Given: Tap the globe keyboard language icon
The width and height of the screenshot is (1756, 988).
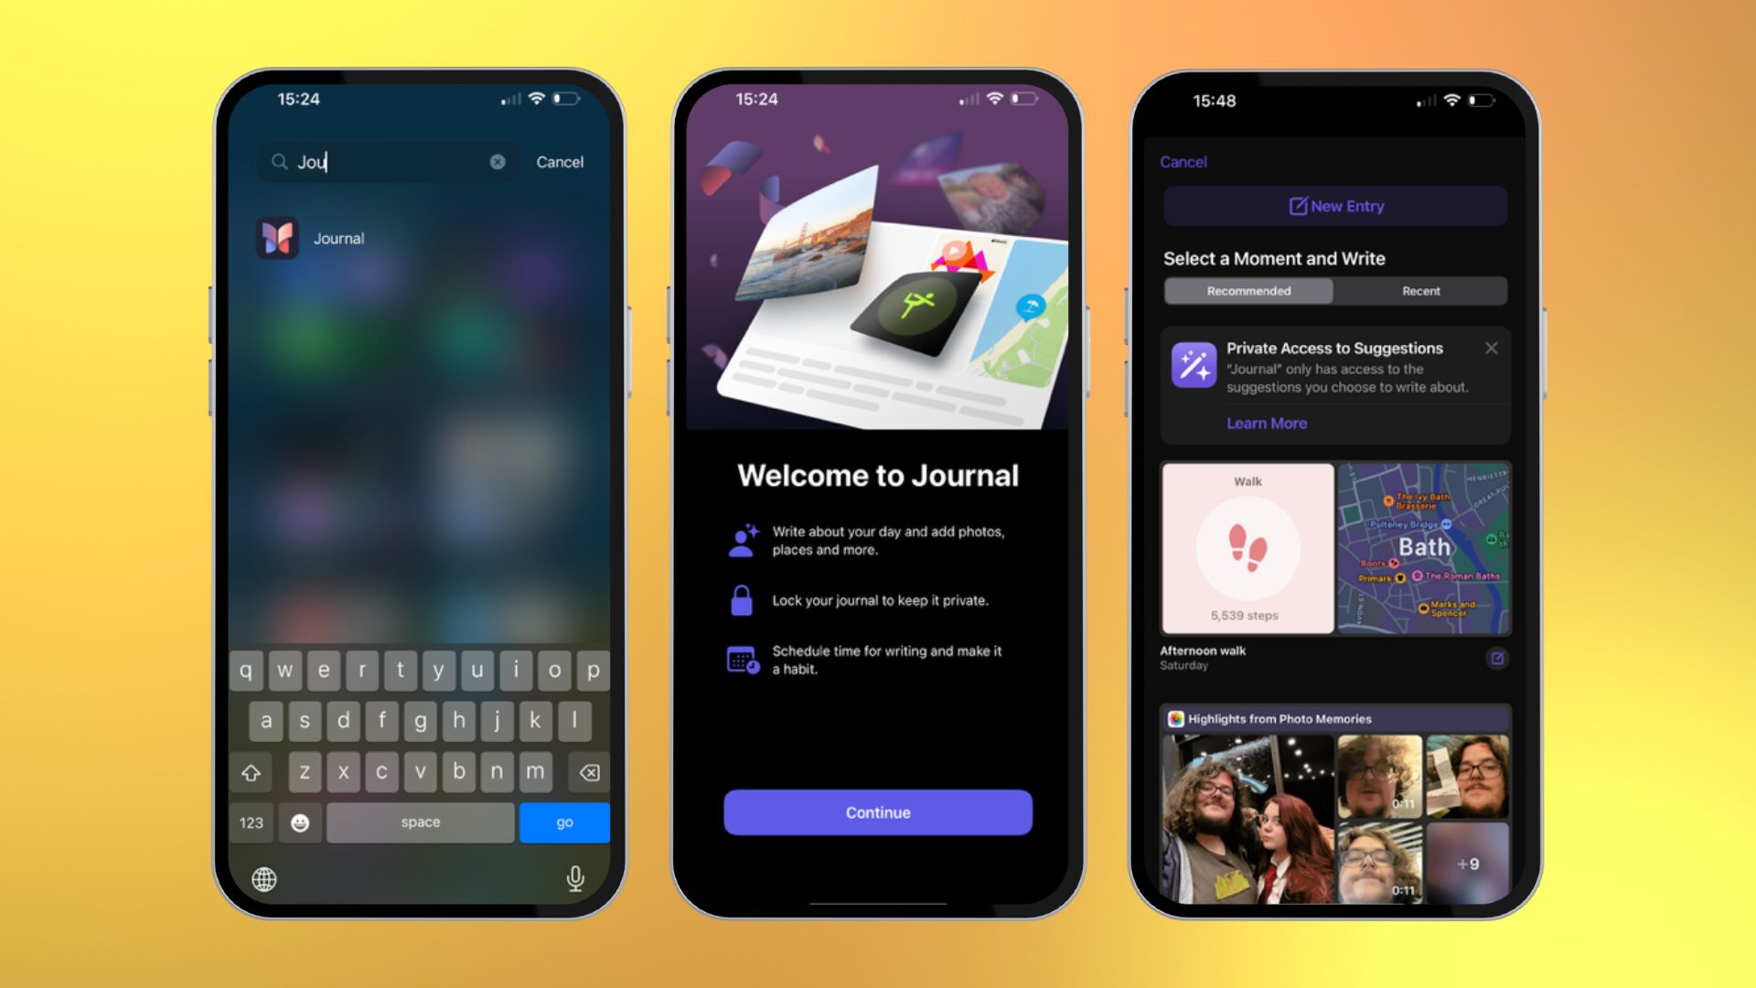Looking at the screenshot, I should click(x=265, y=879).
